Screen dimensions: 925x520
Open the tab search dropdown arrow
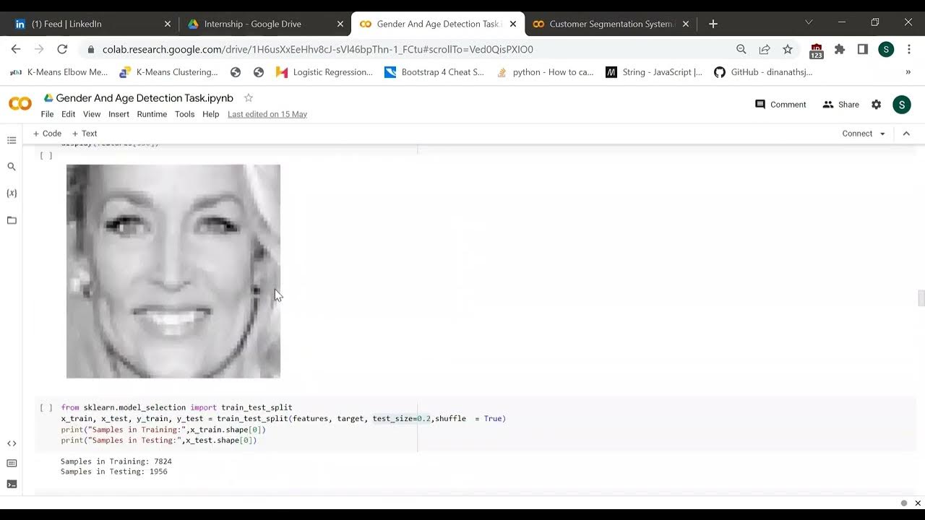809,22
